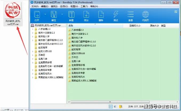Click the yellow archive icon in status bar
The height and width of the screenshot is (111, 181).
point(121,106)
